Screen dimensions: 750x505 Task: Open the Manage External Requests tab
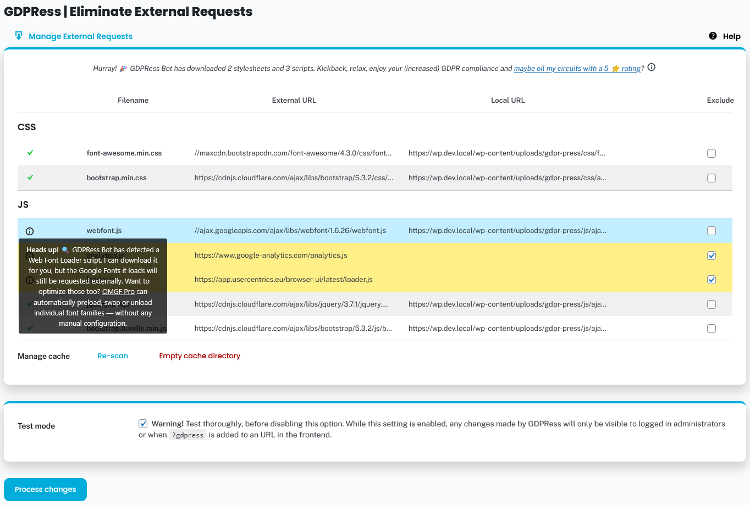[80, 36]
